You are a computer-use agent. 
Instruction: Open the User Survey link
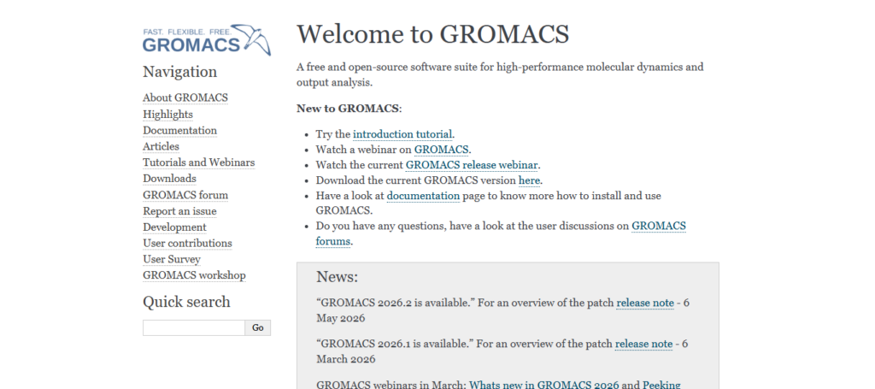[171, 259]
